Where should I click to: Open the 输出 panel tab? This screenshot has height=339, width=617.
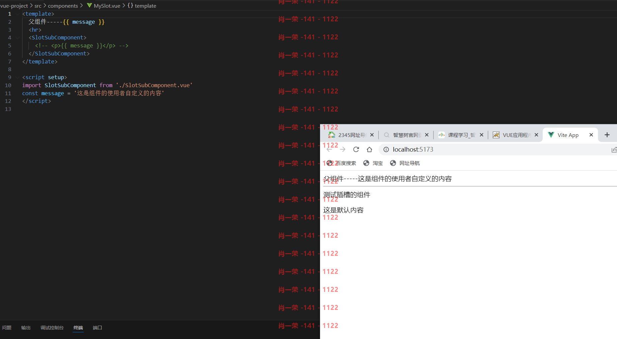coord(26,328)
